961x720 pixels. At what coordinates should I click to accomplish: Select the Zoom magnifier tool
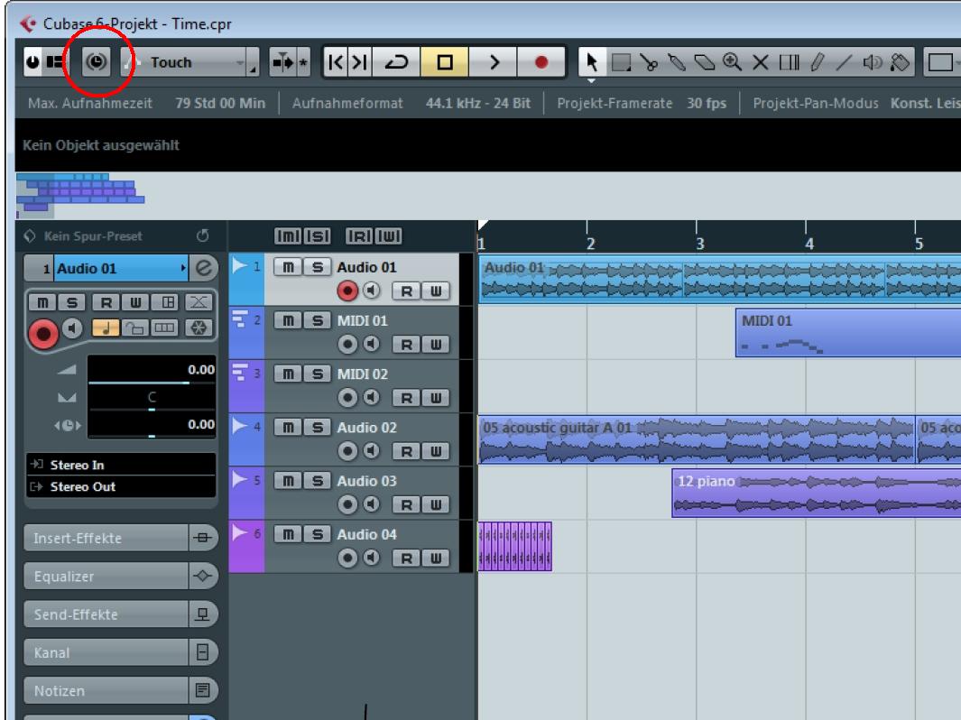(x=733, y=62)
